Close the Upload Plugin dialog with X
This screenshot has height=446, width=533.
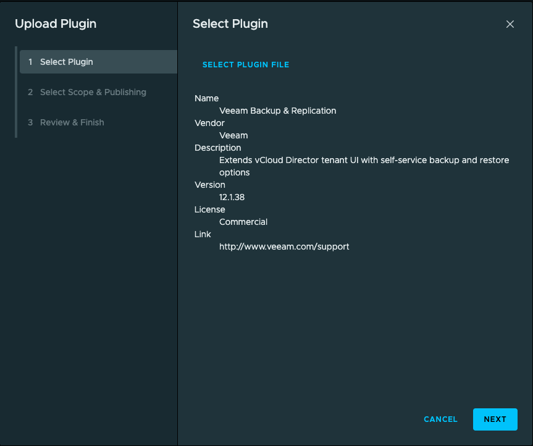pyautogui.click(x=510, y=24)
